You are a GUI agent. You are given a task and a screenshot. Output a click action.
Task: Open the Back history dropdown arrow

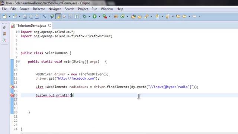[x=189, y=16]
